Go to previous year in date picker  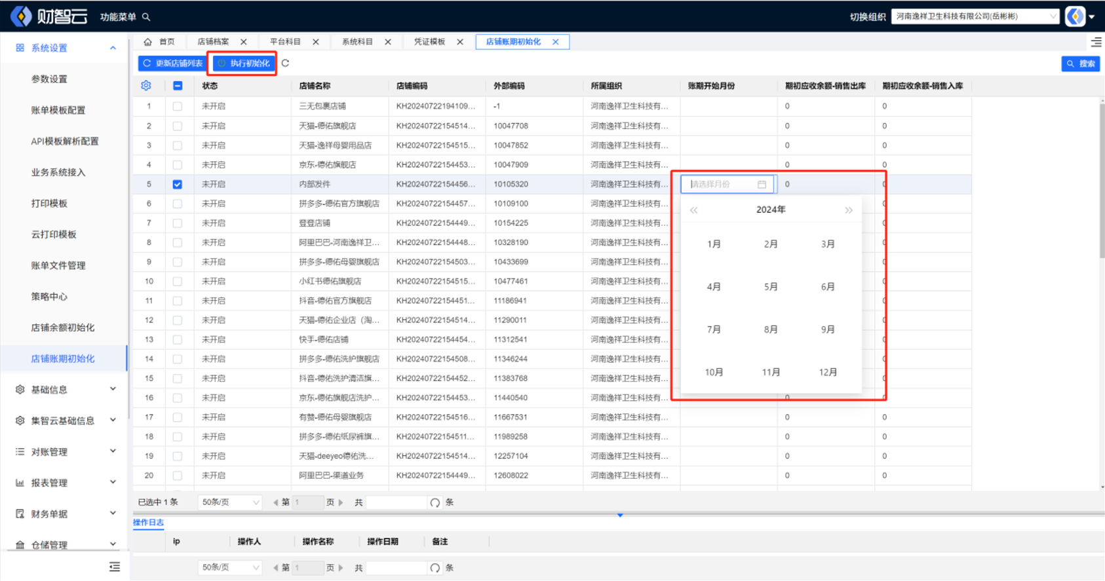pos(693,210)
